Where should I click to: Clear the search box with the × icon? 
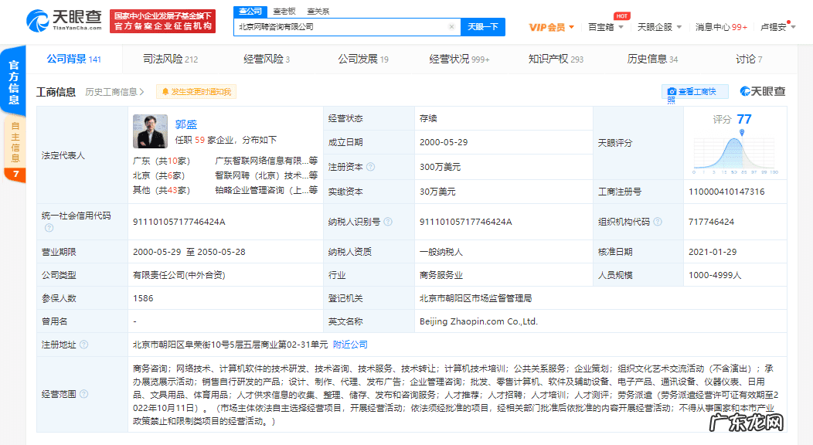tap(451, 26)
